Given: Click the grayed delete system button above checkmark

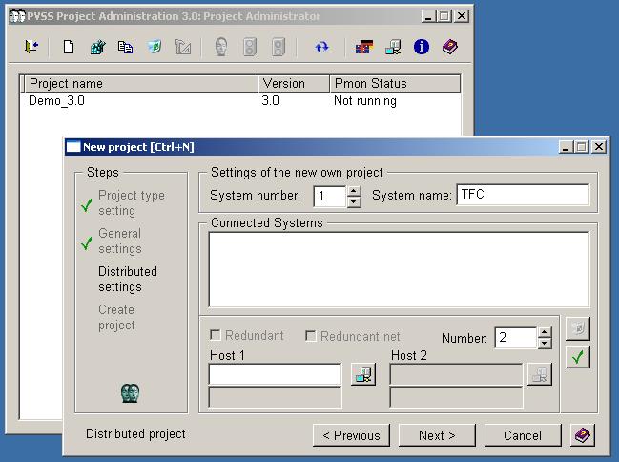Looking at the screenshot, I should tap(578, 328).
